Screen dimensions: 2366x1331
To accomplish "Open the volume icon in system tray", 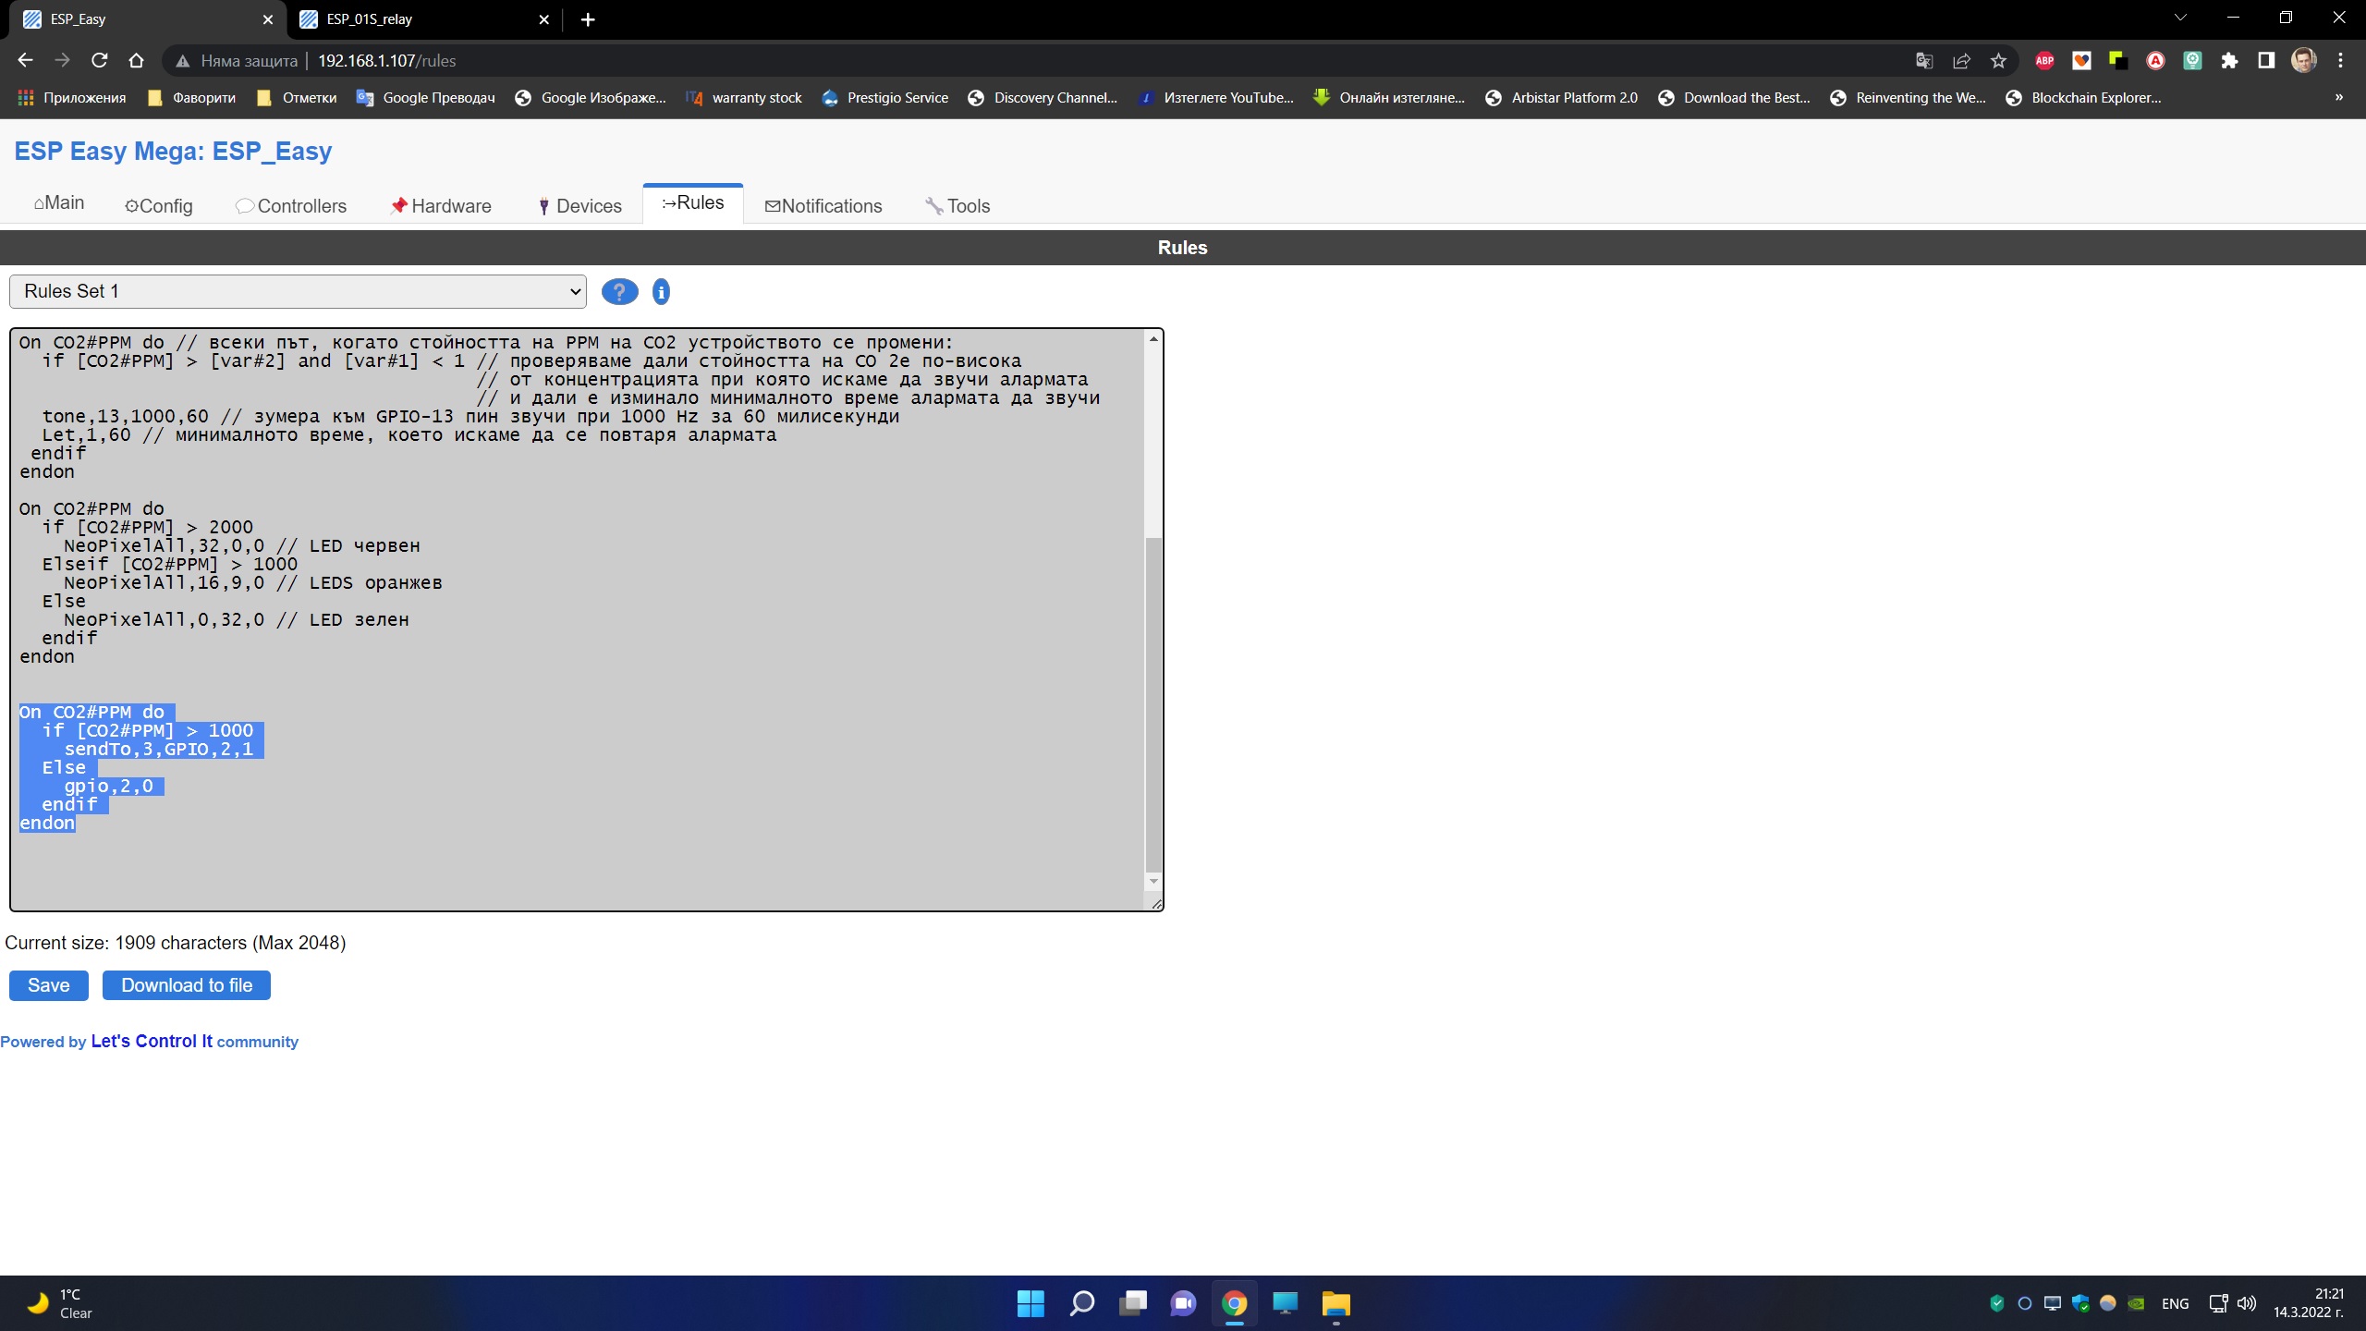I will [2246, 1303].
